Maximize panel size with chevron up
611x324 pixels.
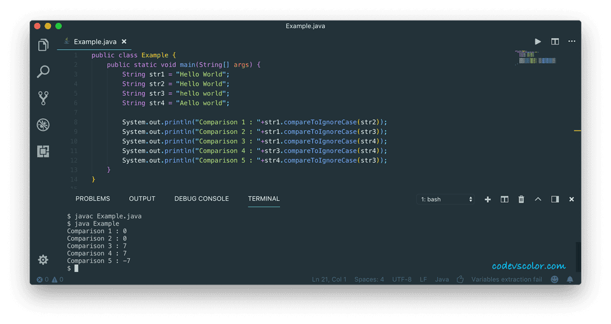538,199
